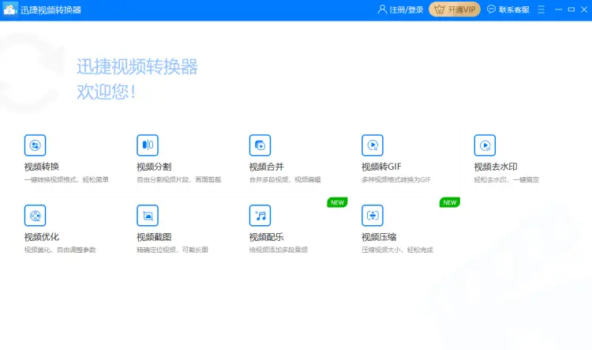Click description 合并多段视频，视频编辑
This screenshot has height=350, width=592.
tap(285, 179)
